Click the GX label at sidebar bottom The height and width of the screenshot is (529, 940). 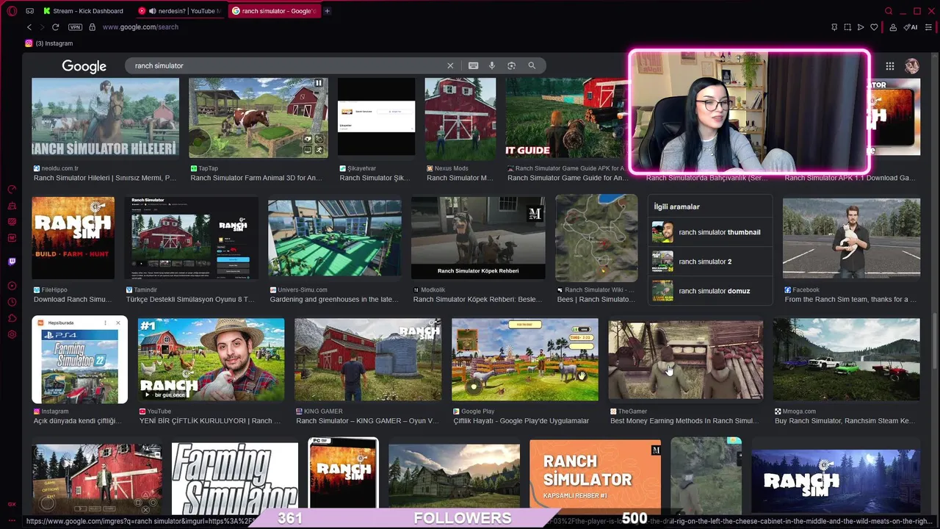click(12, 504)
